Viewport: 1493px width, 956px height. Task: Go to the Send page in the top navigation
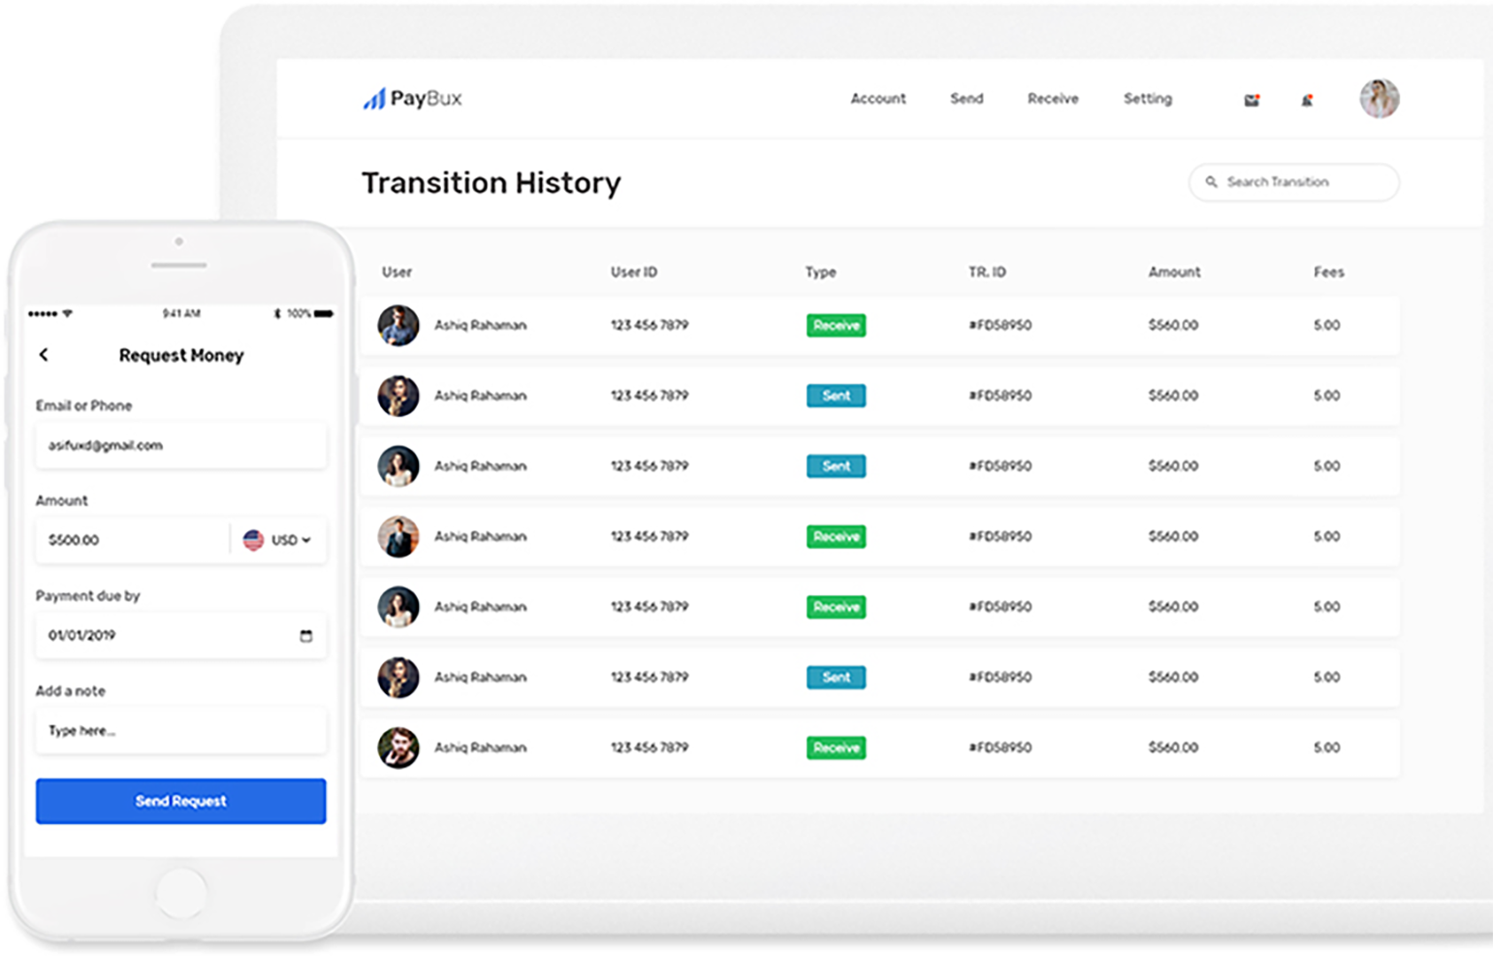coord(967,99)
